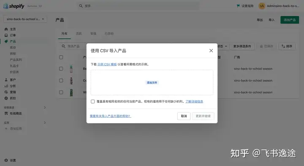
Task: Click the third product thumbnail
Action: pos(71,93)
